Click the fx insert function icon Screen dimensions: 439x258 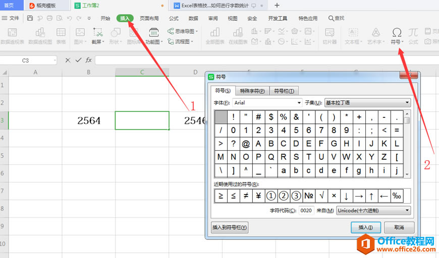[88, 60]
